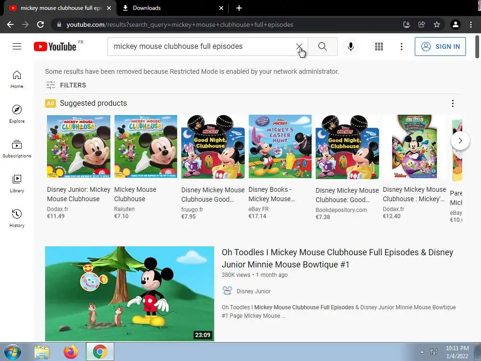Viewport: 481px width, 361px height.
Task: Open the YouTube apps grid
Action: pyautogui.click(x=379, y=47)
